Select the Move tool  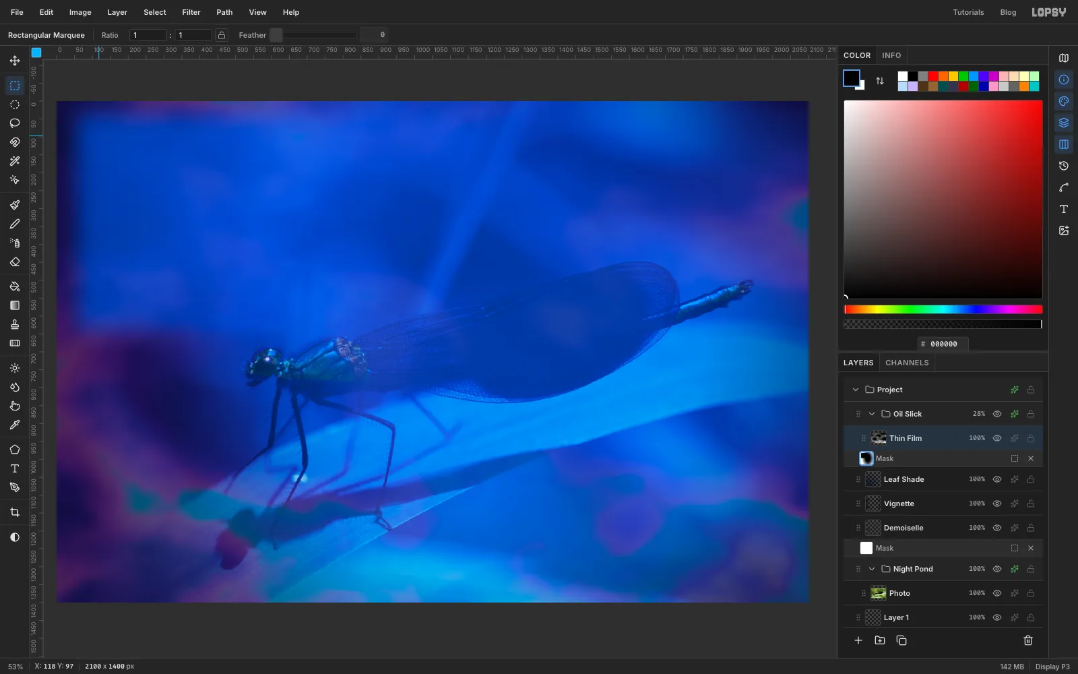click(x=15, y=61)
